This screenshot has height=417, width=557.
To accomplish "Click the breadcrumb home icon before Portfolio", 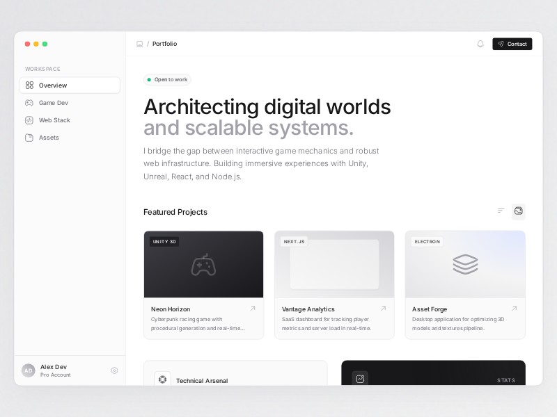I will 140,44.
